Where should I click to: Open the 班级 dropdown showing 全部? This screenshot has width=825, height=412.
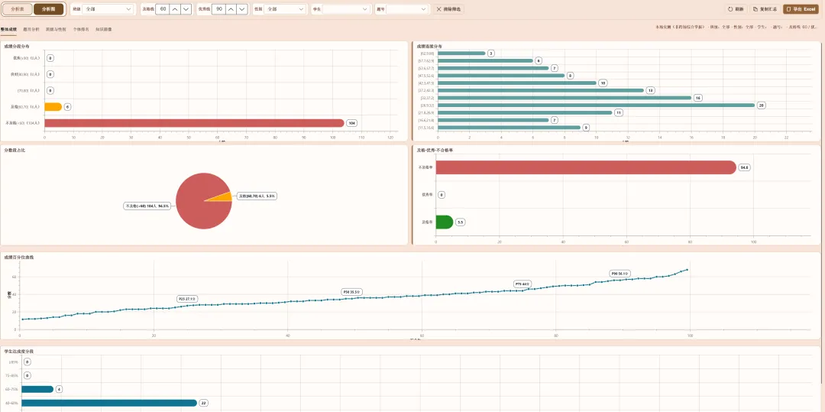[x=108, y=9]
